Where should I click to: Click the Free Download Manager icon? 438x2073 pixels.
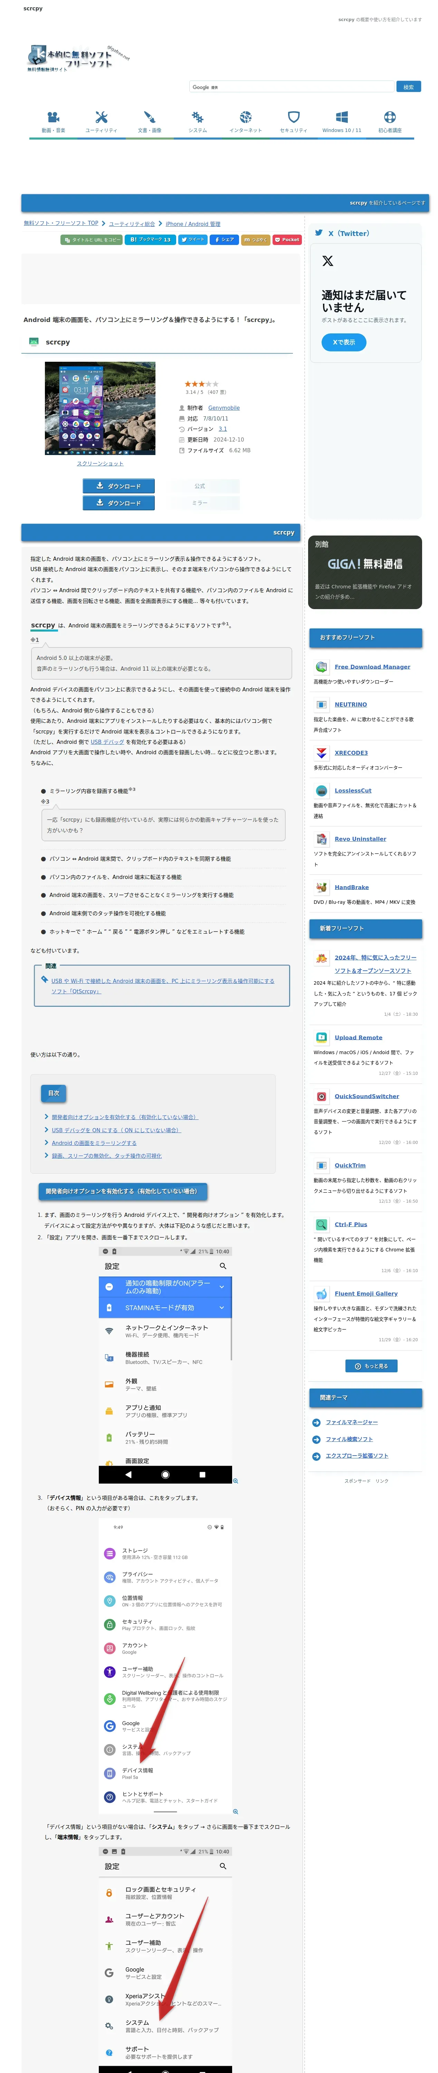click(321, 666)
